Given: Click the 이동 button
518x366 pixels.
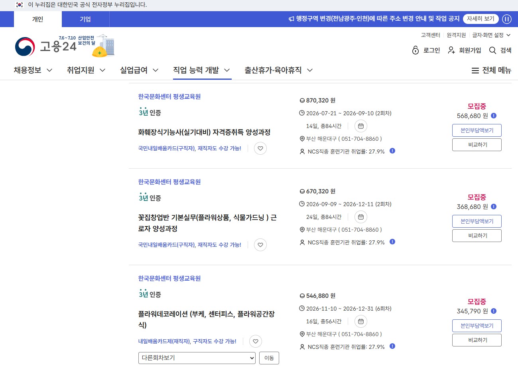Looking at the screenshot, I should [269, 358].
